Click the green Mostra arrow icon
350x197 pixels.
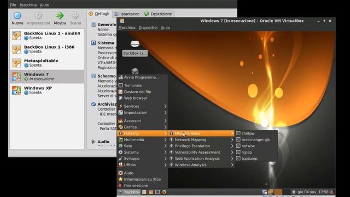(x=60, y=16)
